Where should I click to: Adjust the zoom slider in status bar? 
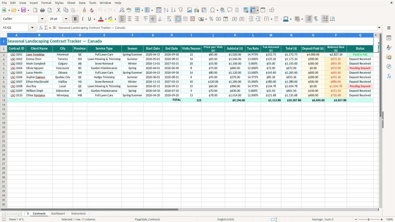(369, 219)
